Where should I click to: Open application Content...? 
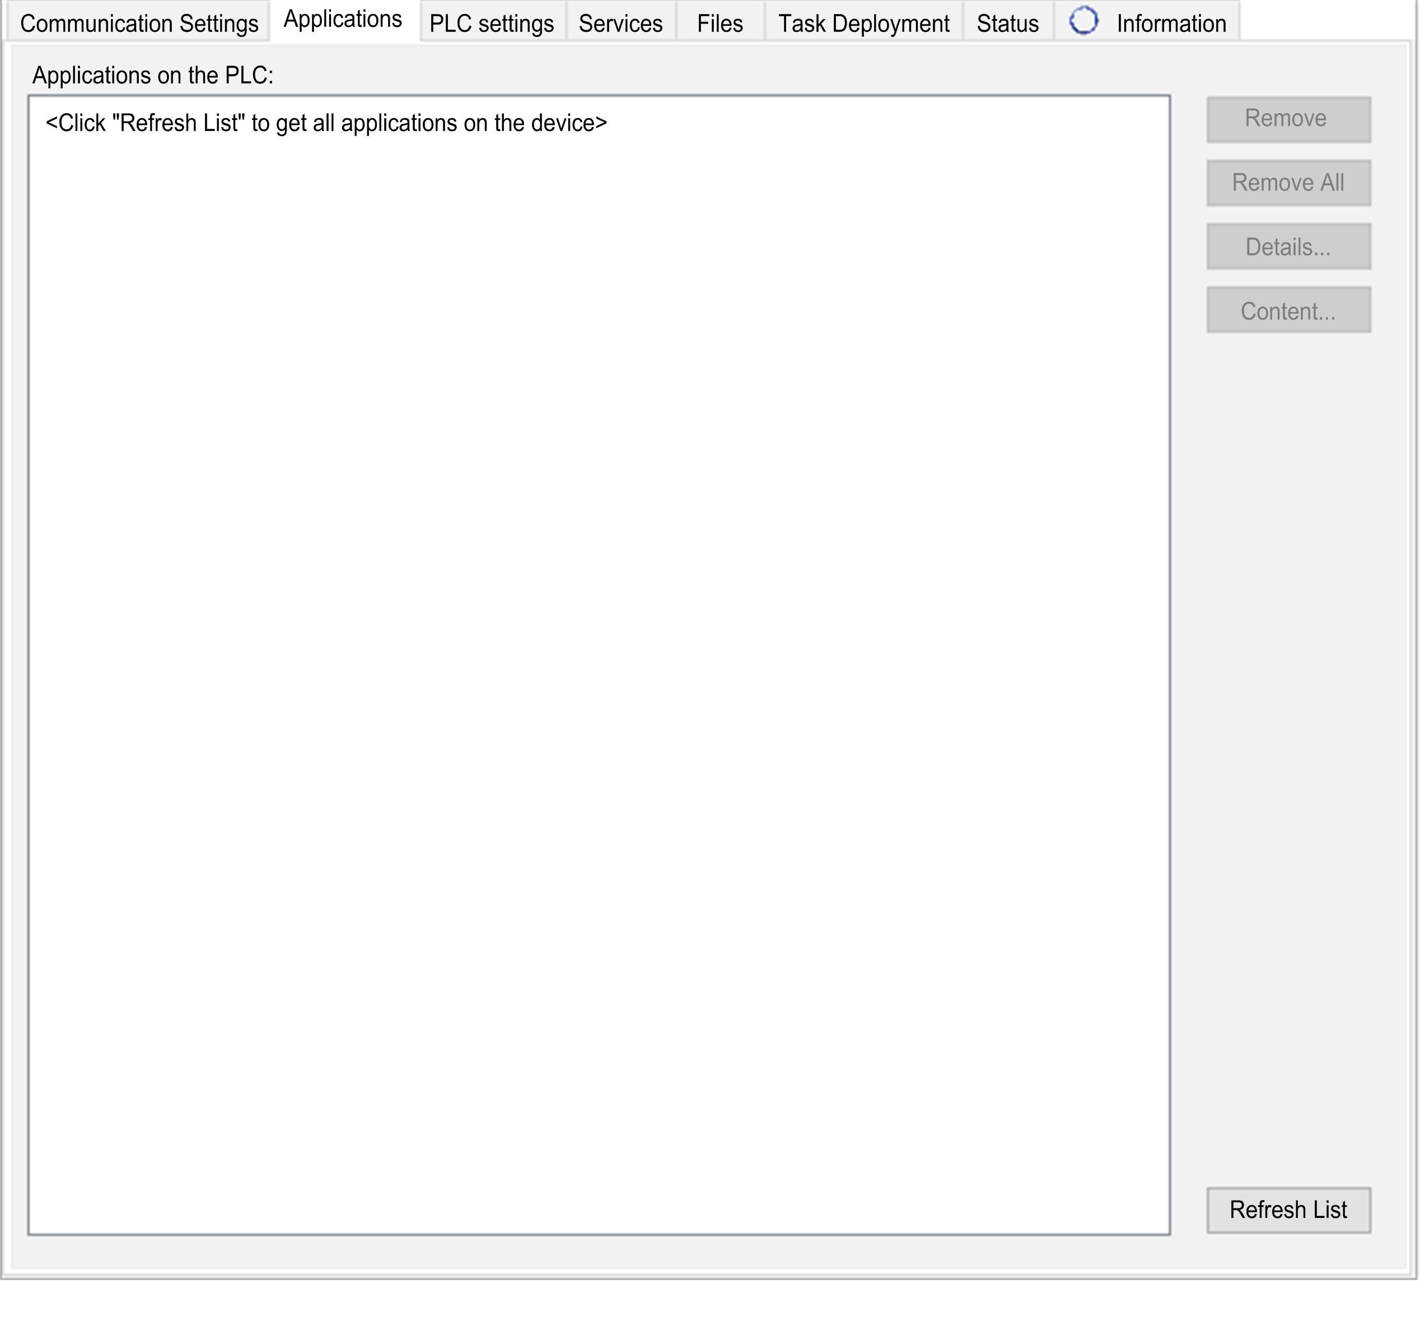pos(1288,310)
